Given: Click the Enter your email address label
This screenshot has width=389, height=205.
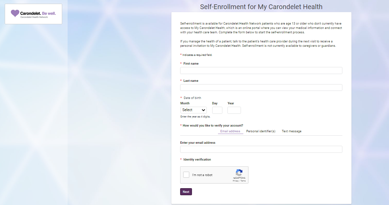Looking at the screenshot, I should [198, 142].
